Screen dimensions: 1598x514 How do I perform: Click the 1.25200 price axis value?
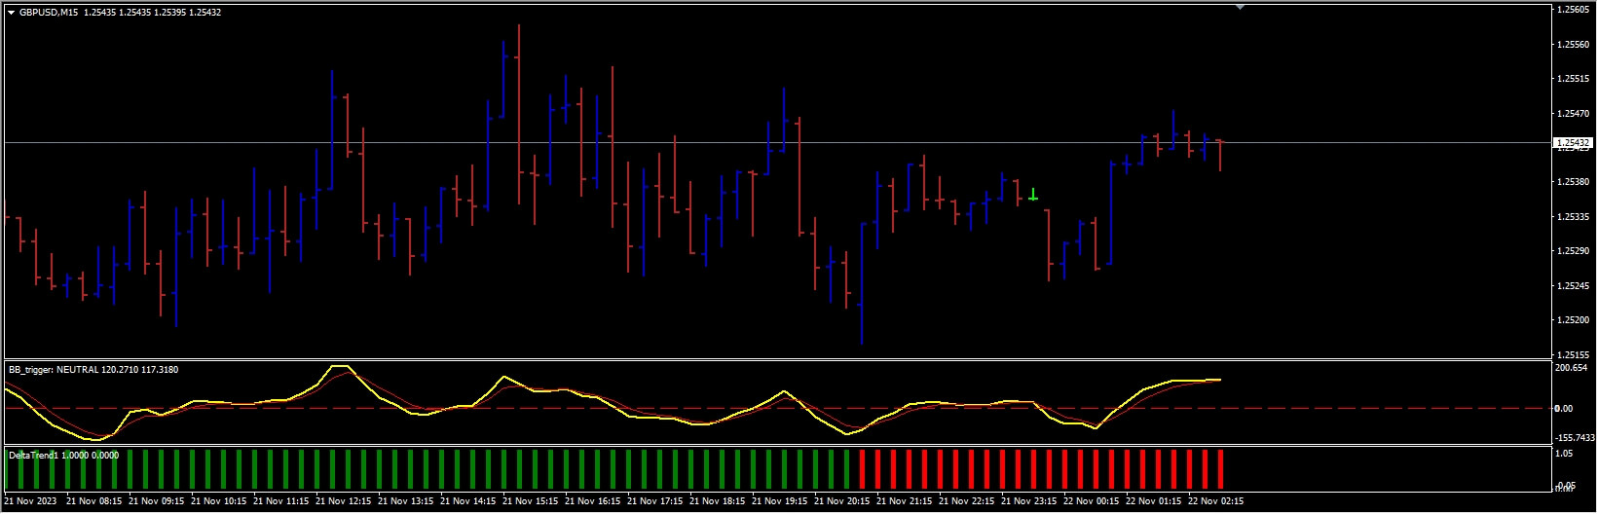tap(1573, 320)
